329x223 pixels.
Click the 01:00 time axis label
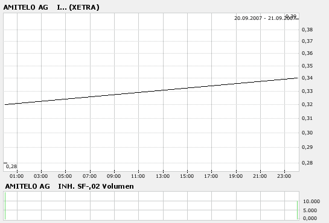[16, 176]
